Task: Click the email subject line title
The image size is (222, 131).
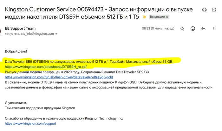Action: [95, 10]
